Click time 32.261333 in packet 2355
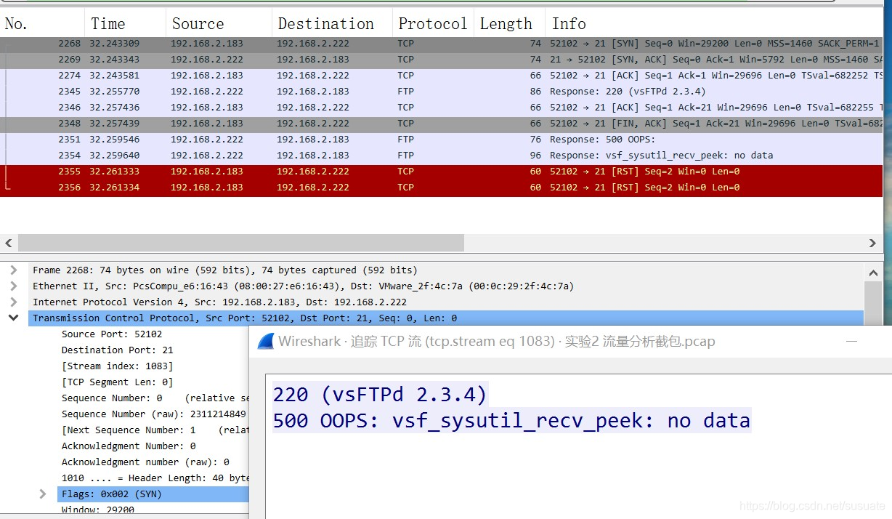Screen dimensions: 892x519 click(115, 172)
